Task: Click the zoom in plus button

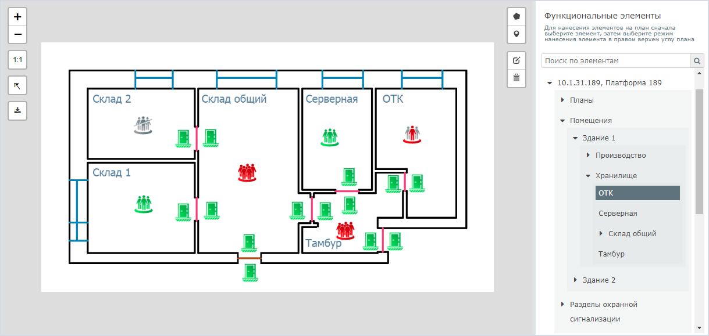Action: 17,17
